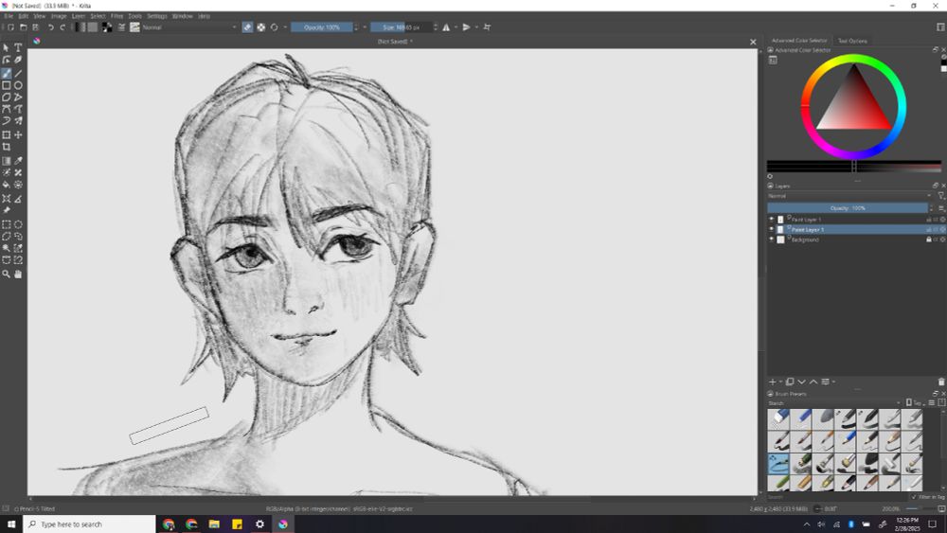Select the Calligraphy tool
The image size is (947, 533).
[x=18, y=60]
